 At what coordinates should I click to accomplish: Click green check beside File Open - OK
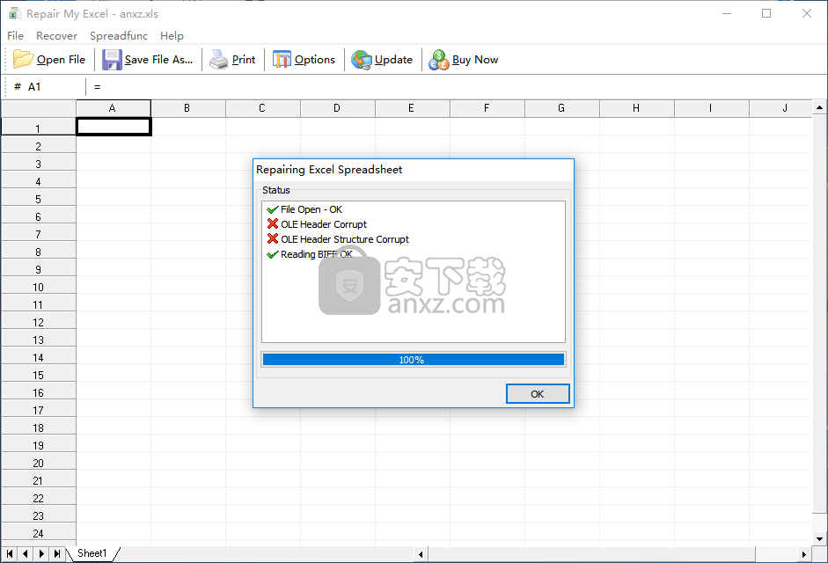[273, 209]
